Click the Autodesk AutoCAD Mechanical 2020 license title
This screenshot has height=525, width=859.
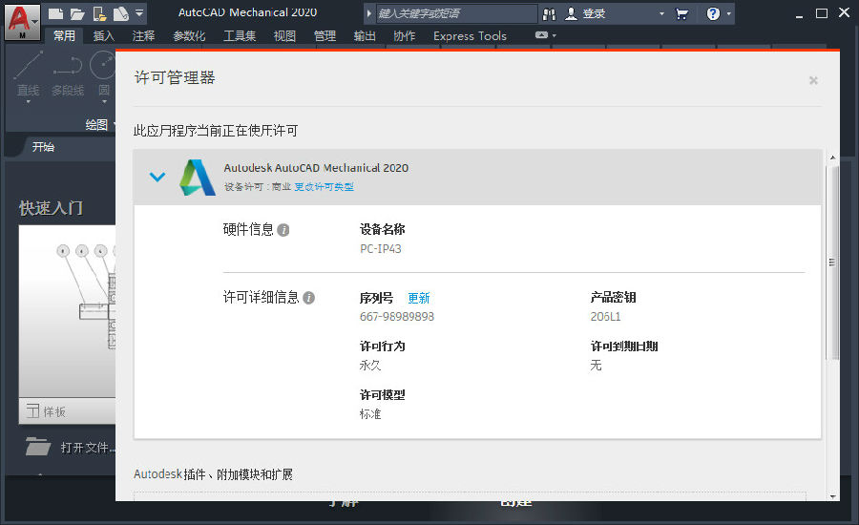pos(316,168)
